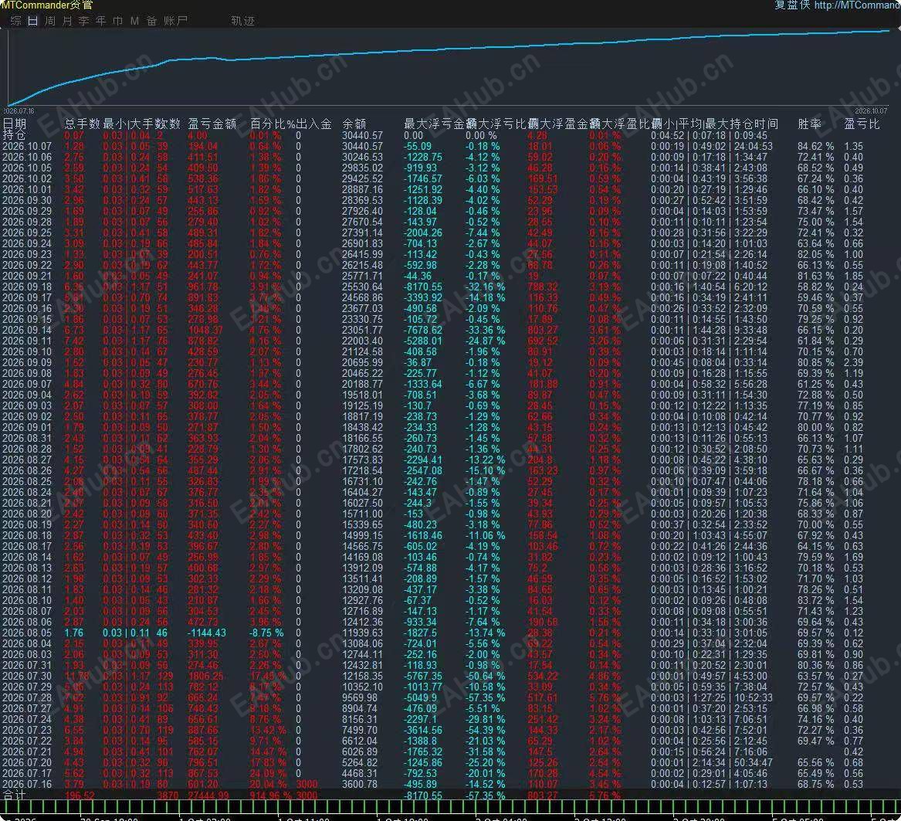Image resolution: width=901 pixels, height=821 pixels.
Task: Click the 盈亏比 column header
Action: pos(862,124)
